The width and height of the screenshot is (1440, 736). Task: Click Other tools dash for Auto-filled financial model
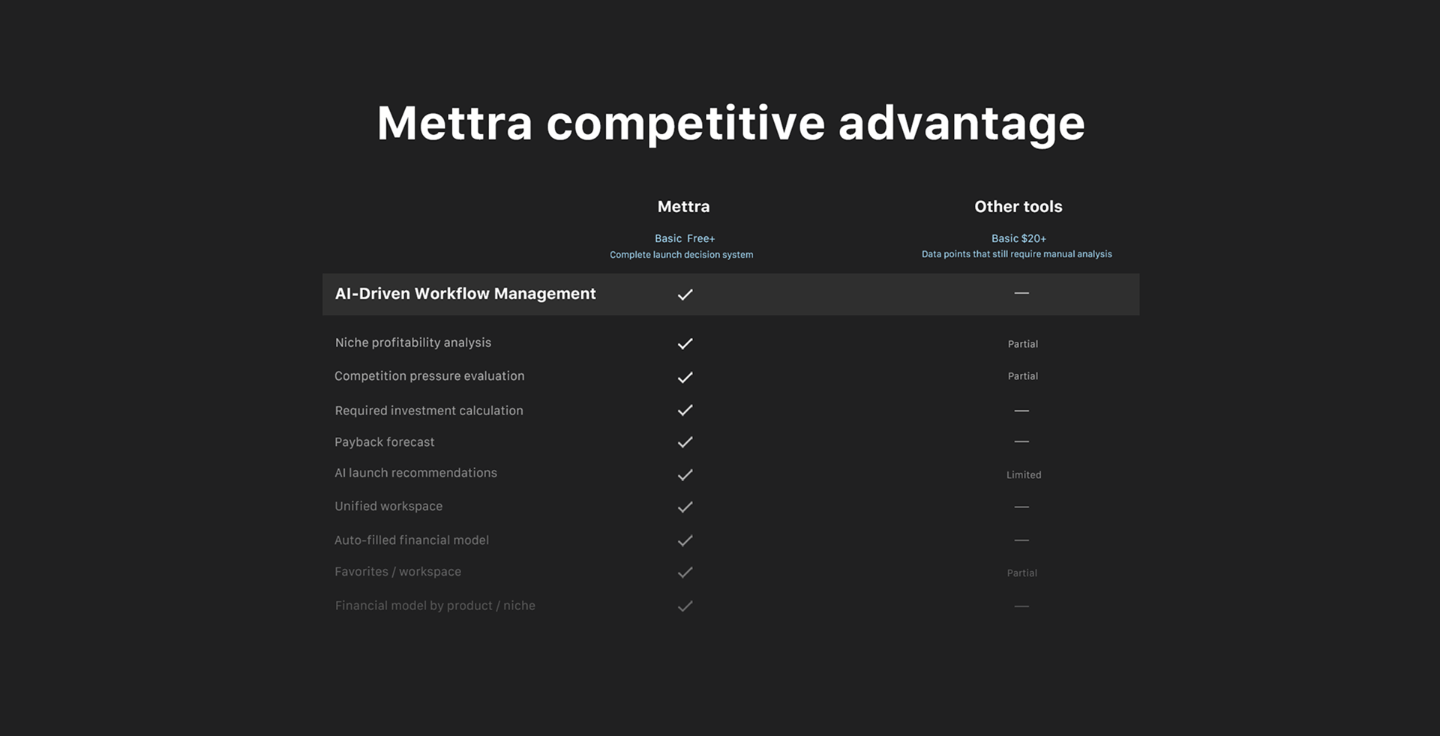(1021, 540)
